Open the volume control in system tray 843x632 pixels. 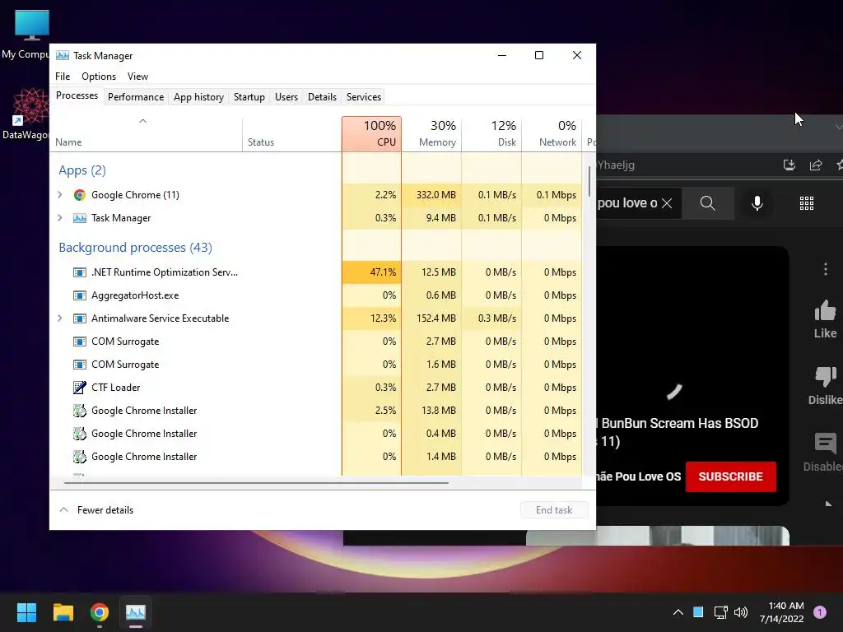click(x=741, y=612)
